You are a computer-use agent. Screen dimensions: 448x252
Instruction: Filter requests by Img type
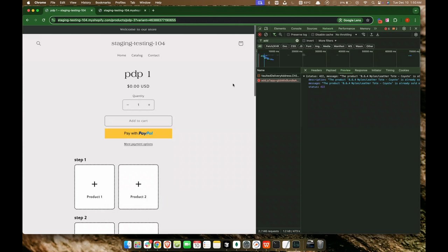(x=317, y=46)
